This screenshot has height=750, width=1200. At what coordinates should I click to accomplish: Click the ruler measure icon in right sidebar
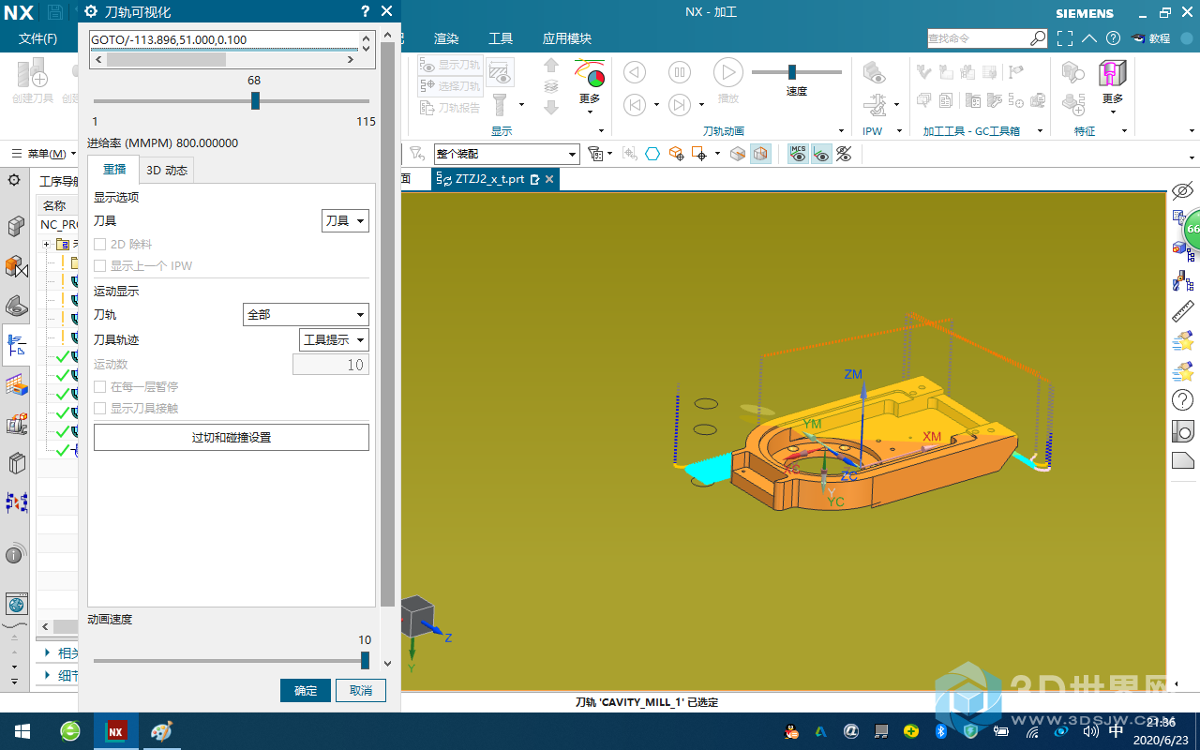1182,310
